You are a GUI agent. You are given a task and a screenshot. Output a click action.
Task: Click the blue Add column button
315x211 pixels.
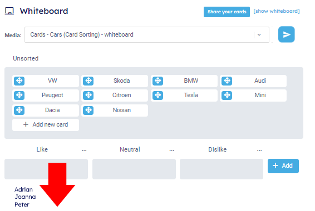[283, 166]
